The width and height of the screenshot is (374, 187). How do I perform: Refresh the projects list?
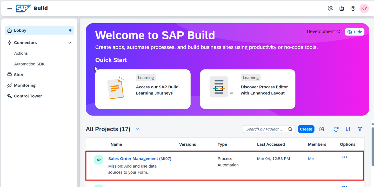pyautogui.click(x=336, y=129)
